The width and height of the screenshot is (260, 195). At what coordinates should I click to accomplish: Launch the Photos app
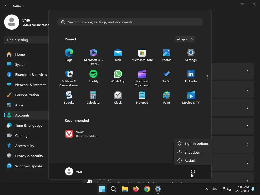pos(167,55)
